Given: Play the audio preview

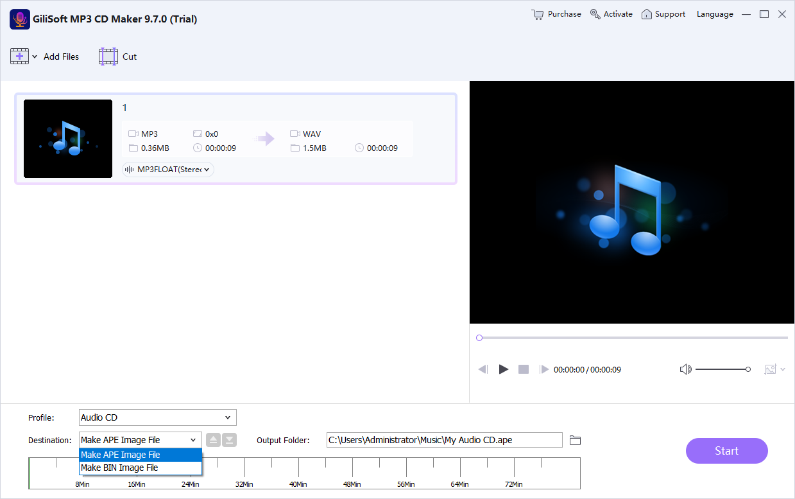Looking at the screenshot, I should tap(504, 369).
